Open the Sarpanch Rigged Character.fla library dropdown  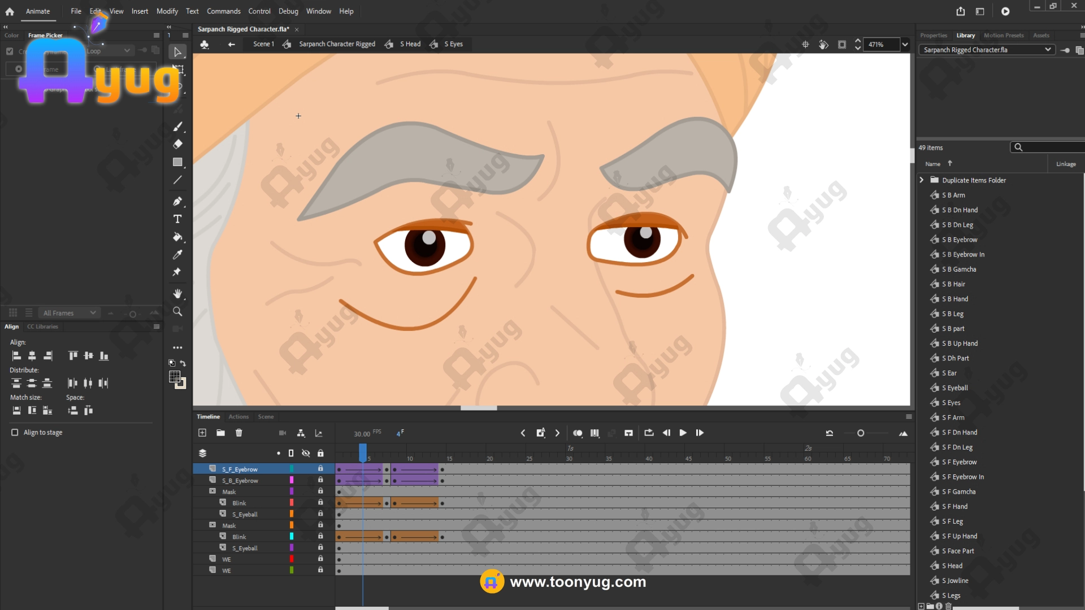pyautogui.click(x=1048, y=50)
